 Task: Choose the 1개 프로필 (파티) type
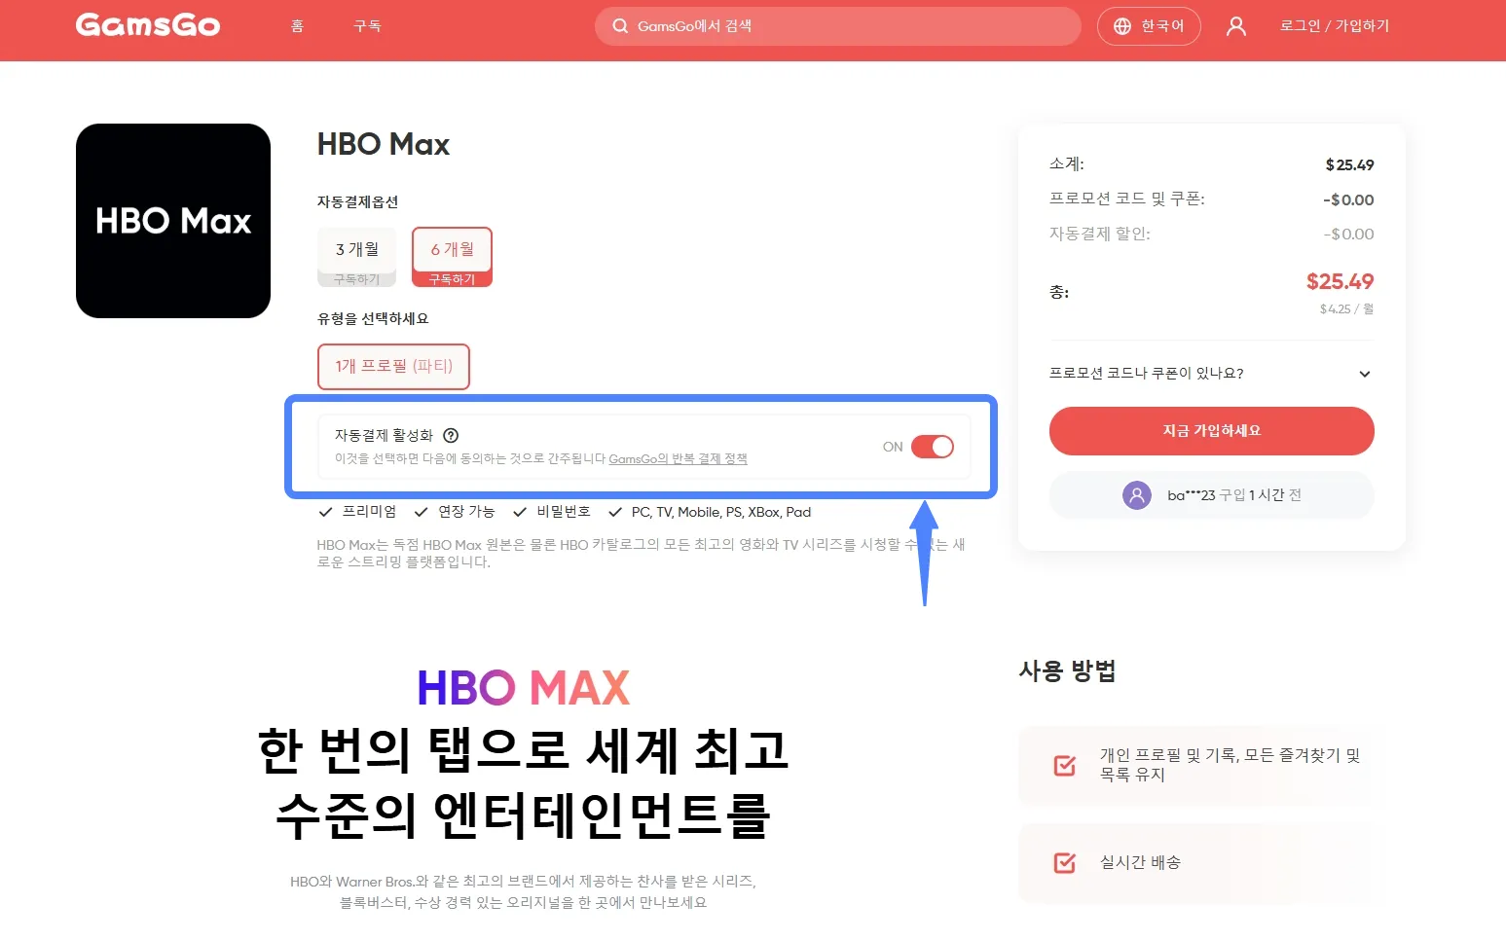(394, 367)
